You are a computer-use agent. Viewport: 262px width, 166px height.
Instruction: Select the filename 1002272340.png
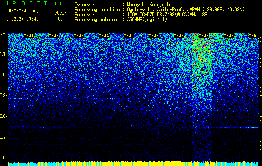pos(22,11)
